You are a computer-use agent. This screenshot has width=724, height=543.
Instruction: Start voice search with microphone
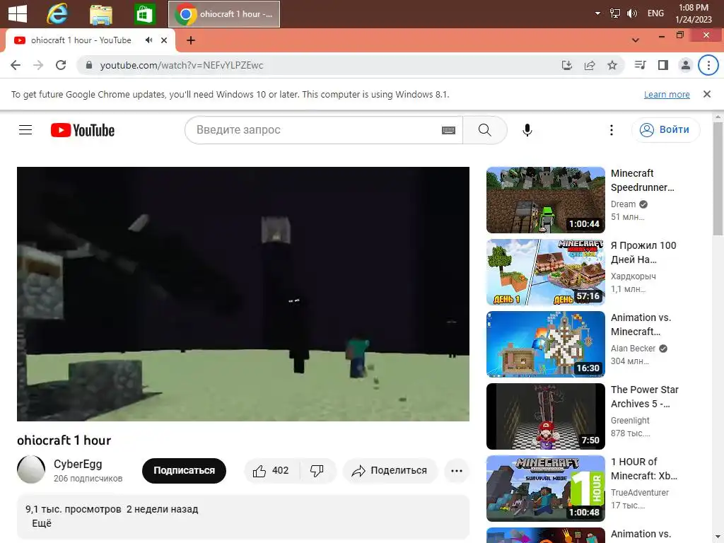pyautogui.click(x=527, y=130)
